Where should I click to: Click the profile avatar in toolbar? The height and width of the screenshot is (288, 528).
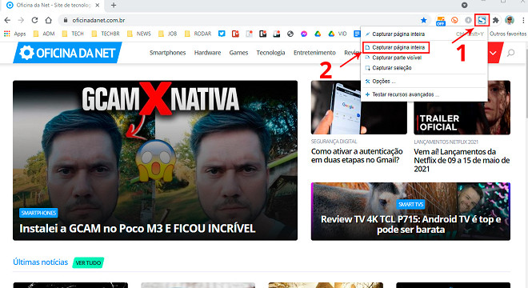tap(510, 20)
